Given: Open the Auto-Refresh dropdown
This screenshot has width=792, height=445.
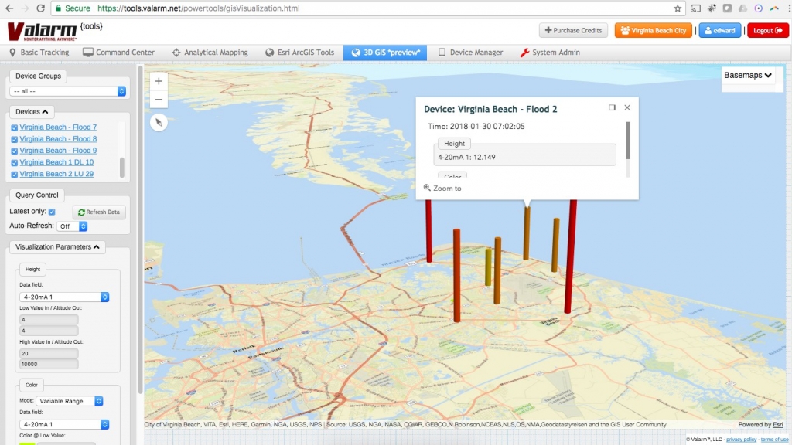Looking at the screenshot, I should (72, 226).
